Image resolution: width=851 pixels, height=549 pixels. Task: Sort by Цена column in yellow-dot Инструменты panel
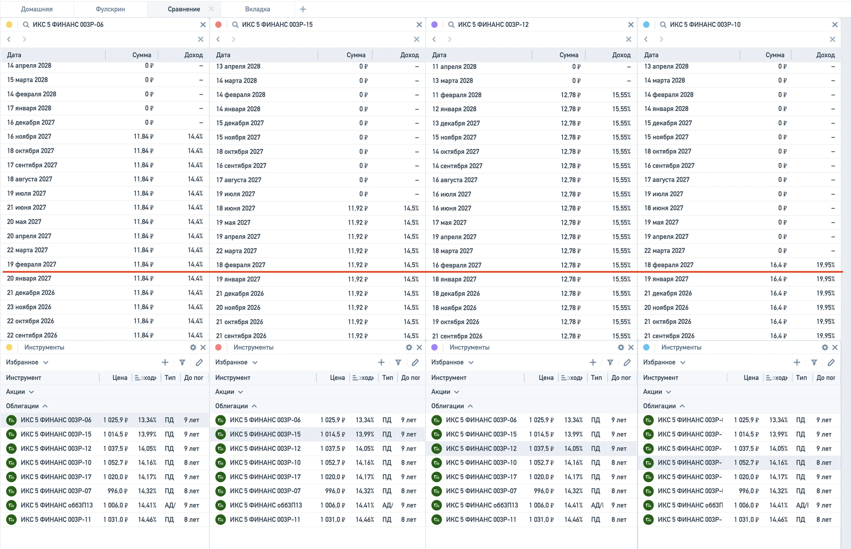click(120, 378)
